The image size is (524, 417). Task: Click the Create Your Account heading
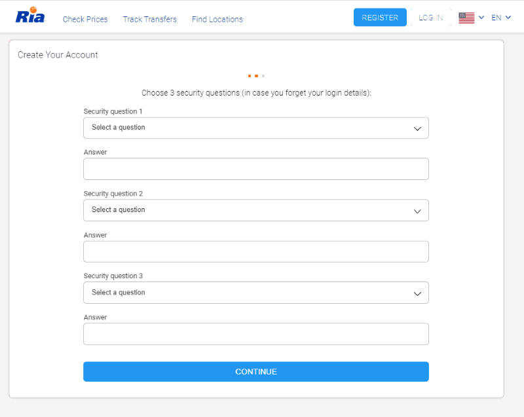coord(58,55)
